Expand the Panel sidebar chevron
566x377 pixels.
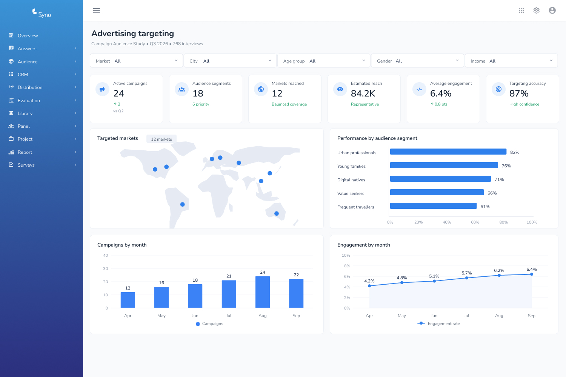75,126
